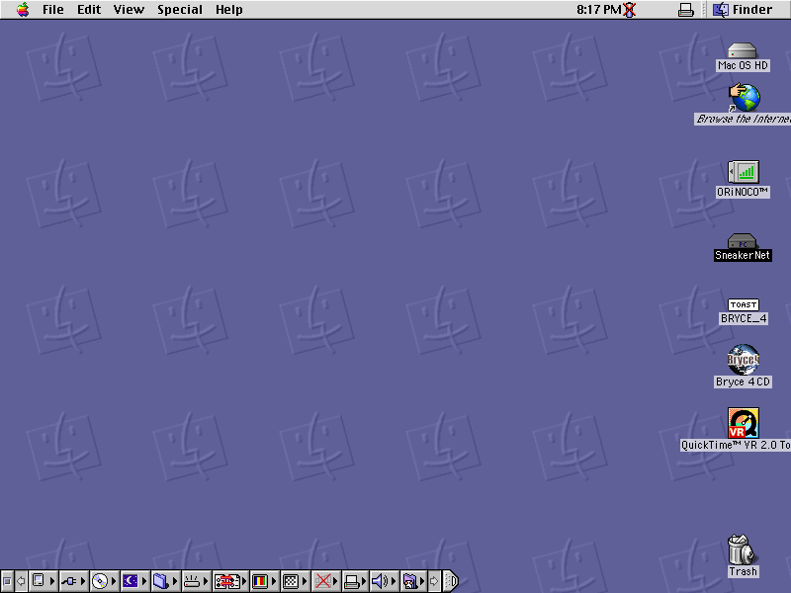Click the printer icon in the menu bar

point(687,9)
